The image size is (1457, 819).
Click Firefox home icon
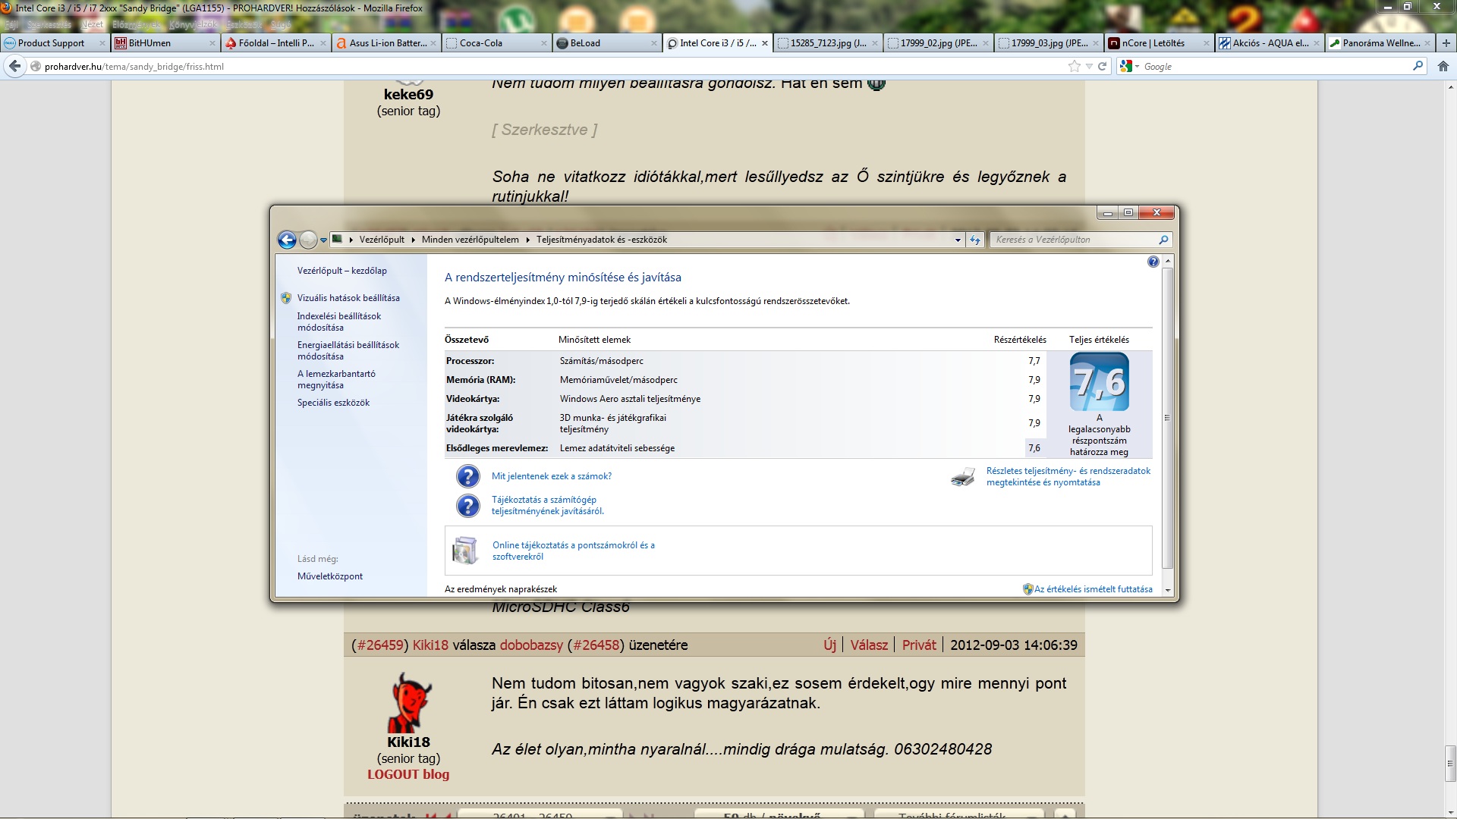point(1443,67)
